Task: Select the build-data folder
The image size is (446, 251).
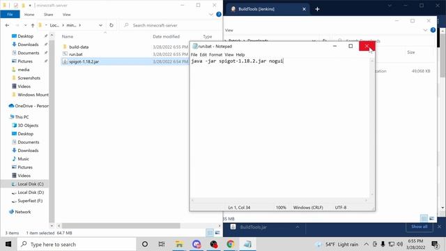Action: 79,47
